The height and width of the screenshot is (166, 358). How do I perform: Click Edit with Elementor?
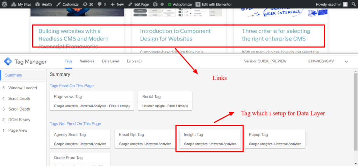click(214, 4)
